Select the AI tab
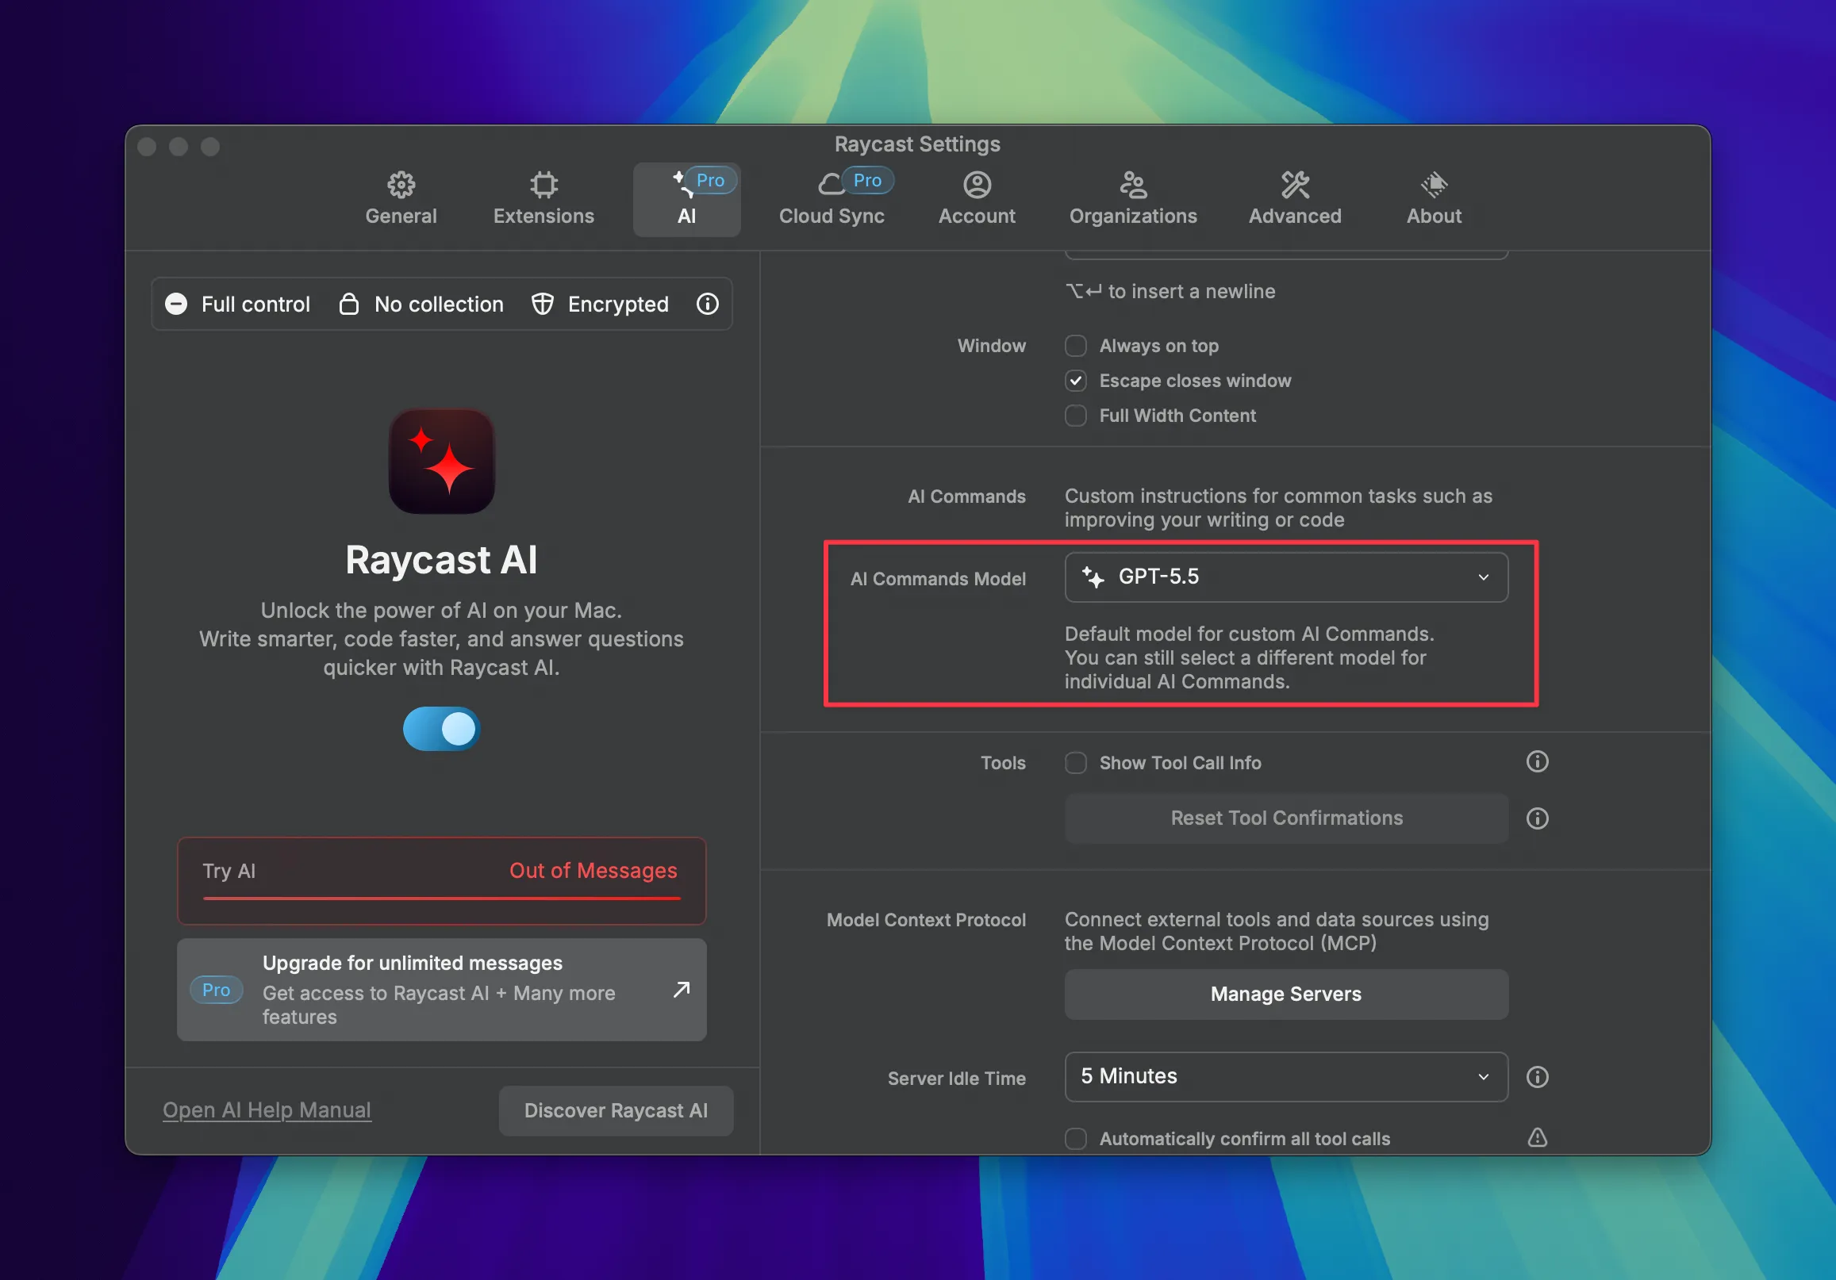Image resolution: width=1836 pixels, height=1280 pixels. coord(686,199)
